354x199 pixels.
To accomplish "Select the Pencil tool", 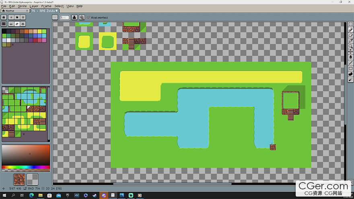I will (350, 30).
